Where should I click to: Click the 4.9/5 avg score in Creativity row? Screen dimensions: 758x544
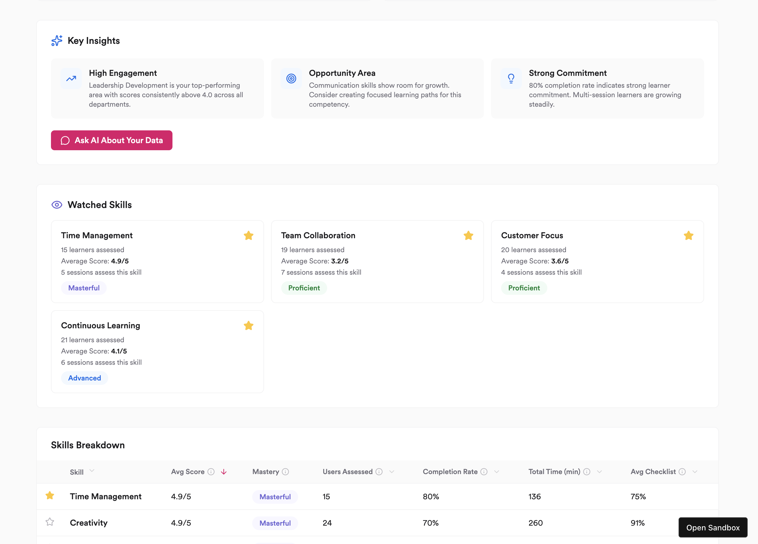click(181, 523)
